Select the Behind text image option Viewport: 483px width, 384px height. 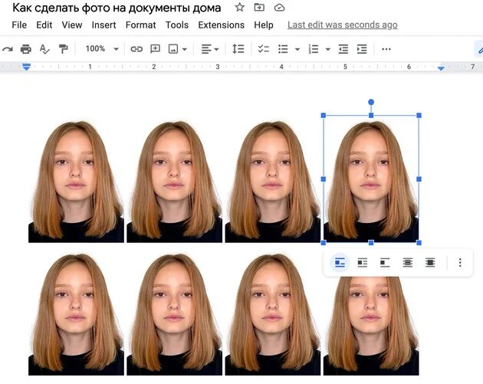tap(408, 263)
